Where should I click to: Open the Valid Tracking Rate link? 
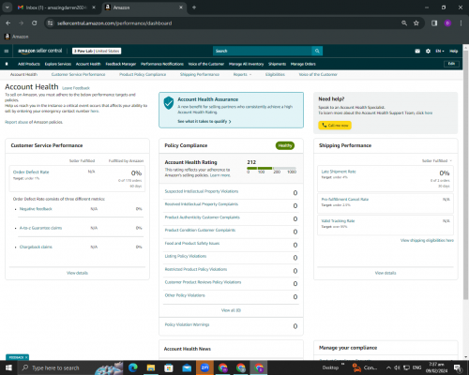click(338, 221)
